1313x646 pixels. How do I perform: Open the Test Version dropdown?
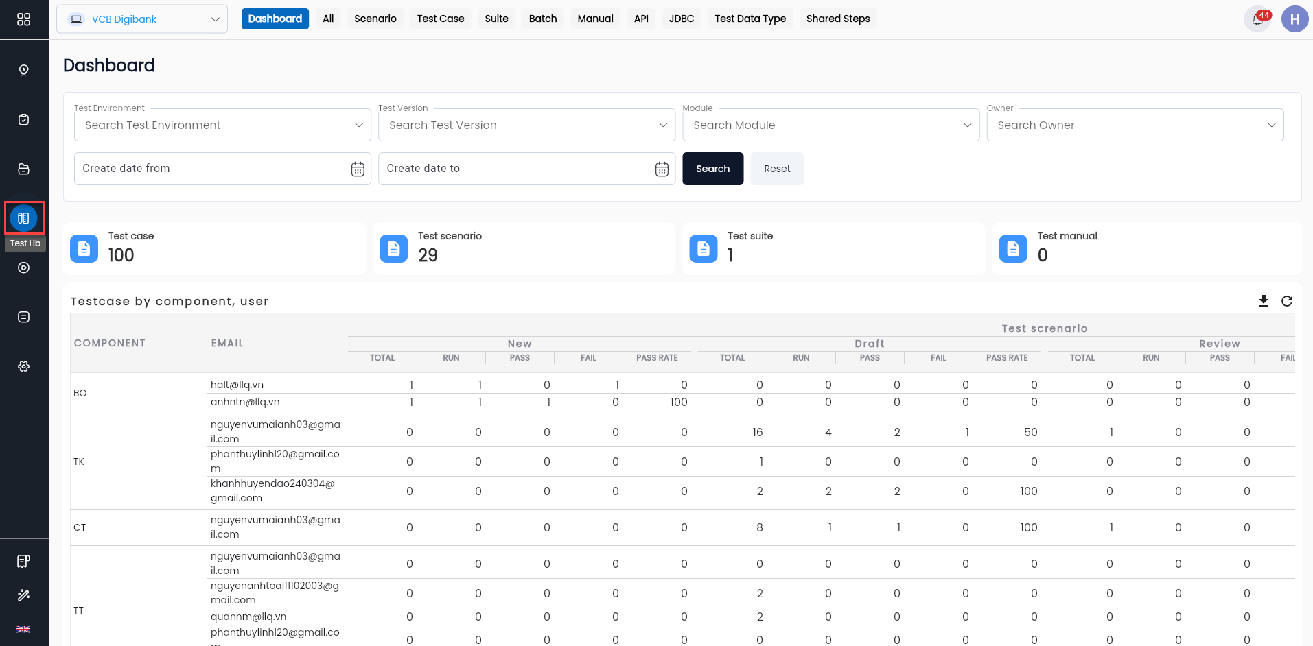[526, 125]
